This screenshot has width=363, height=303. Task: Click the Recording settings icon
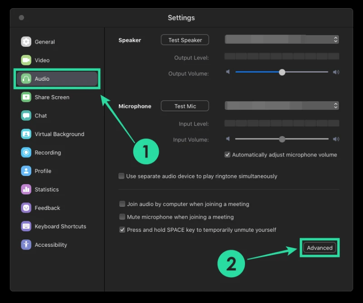[x=27, y=152]
